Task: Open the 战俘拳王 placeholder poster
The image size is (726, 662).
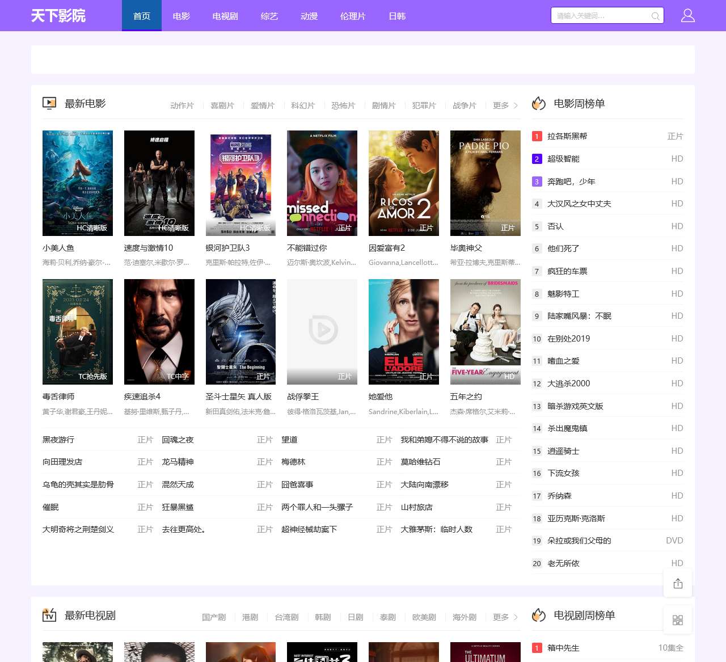Action: click(322, 331)
